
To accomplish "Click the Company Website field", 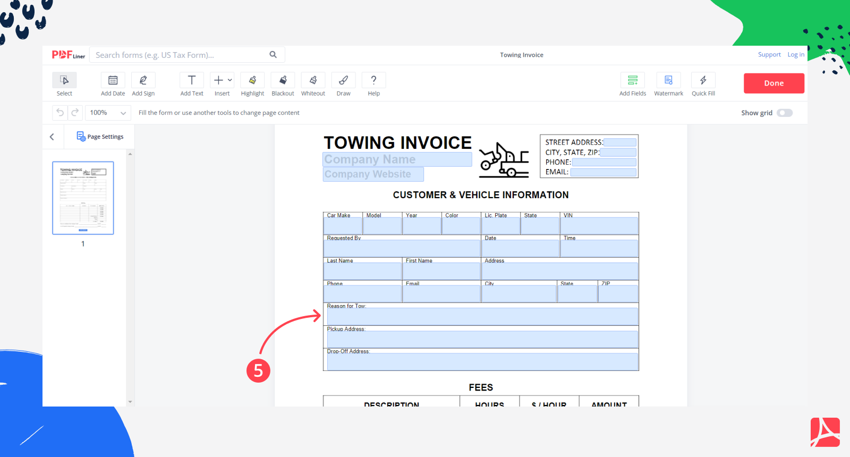I will click(x=373, y=174).
